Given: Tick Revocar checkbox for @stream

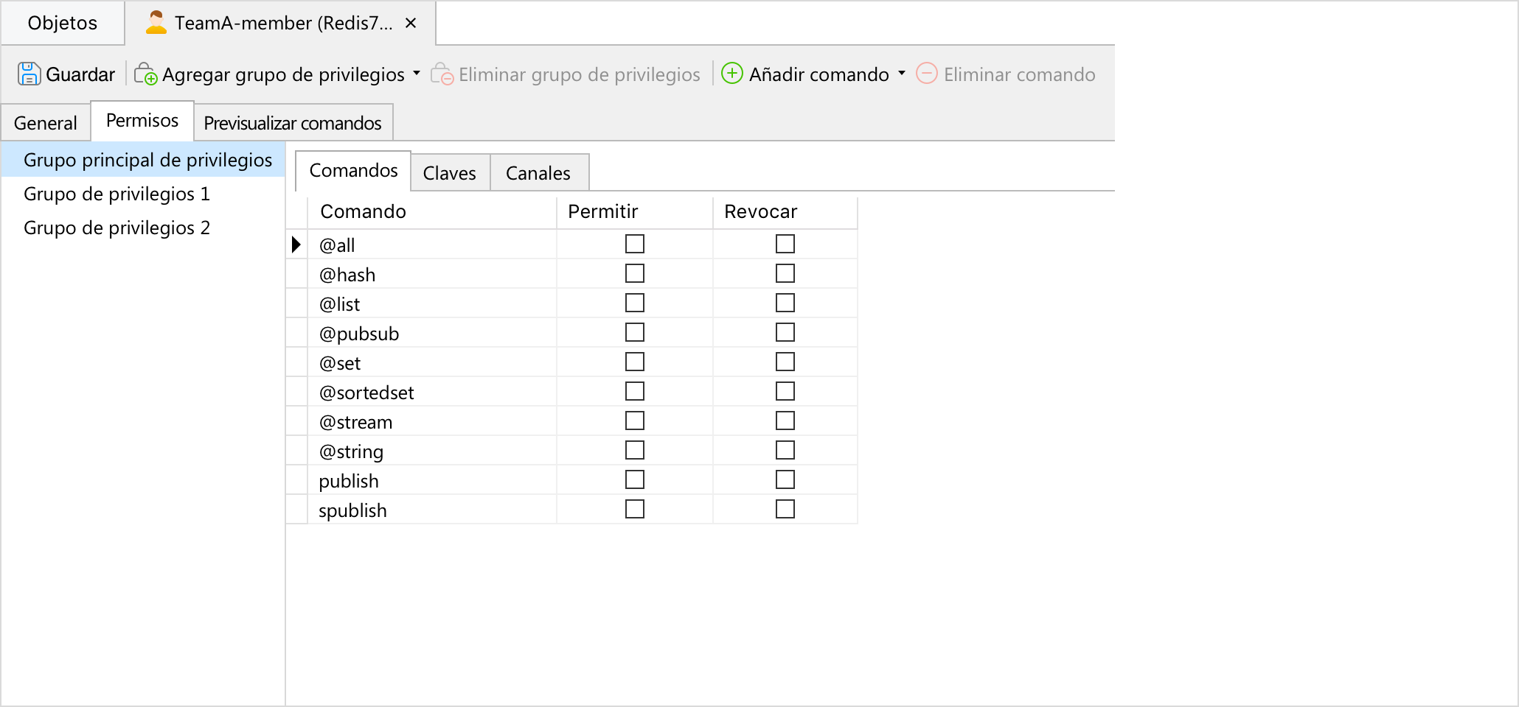Looking at the screenshot, I should (785, 421).
